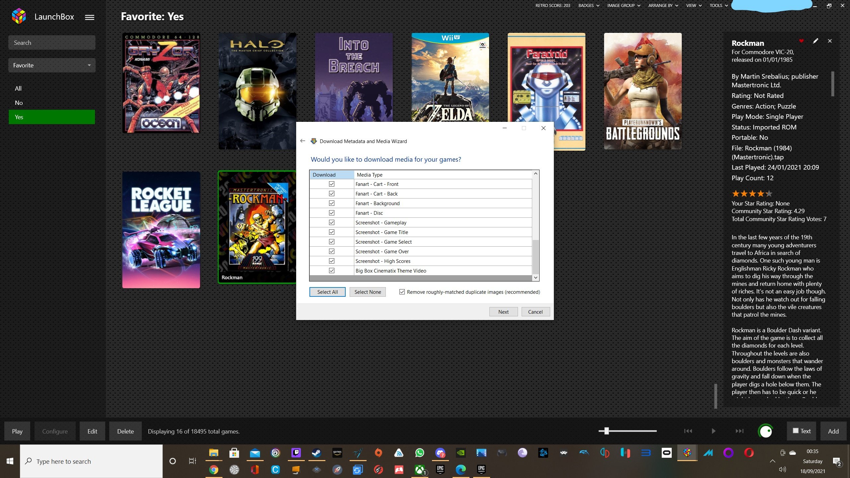The height and width of the screenshot is (478, 850).
Task: Open the VIEW dropdown menu
Action: pos(694,5)
